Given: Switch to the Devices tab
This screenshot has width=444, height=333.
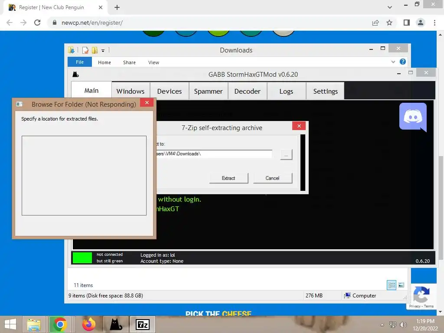Looking at the screenshot, I should tap(170, 91).
